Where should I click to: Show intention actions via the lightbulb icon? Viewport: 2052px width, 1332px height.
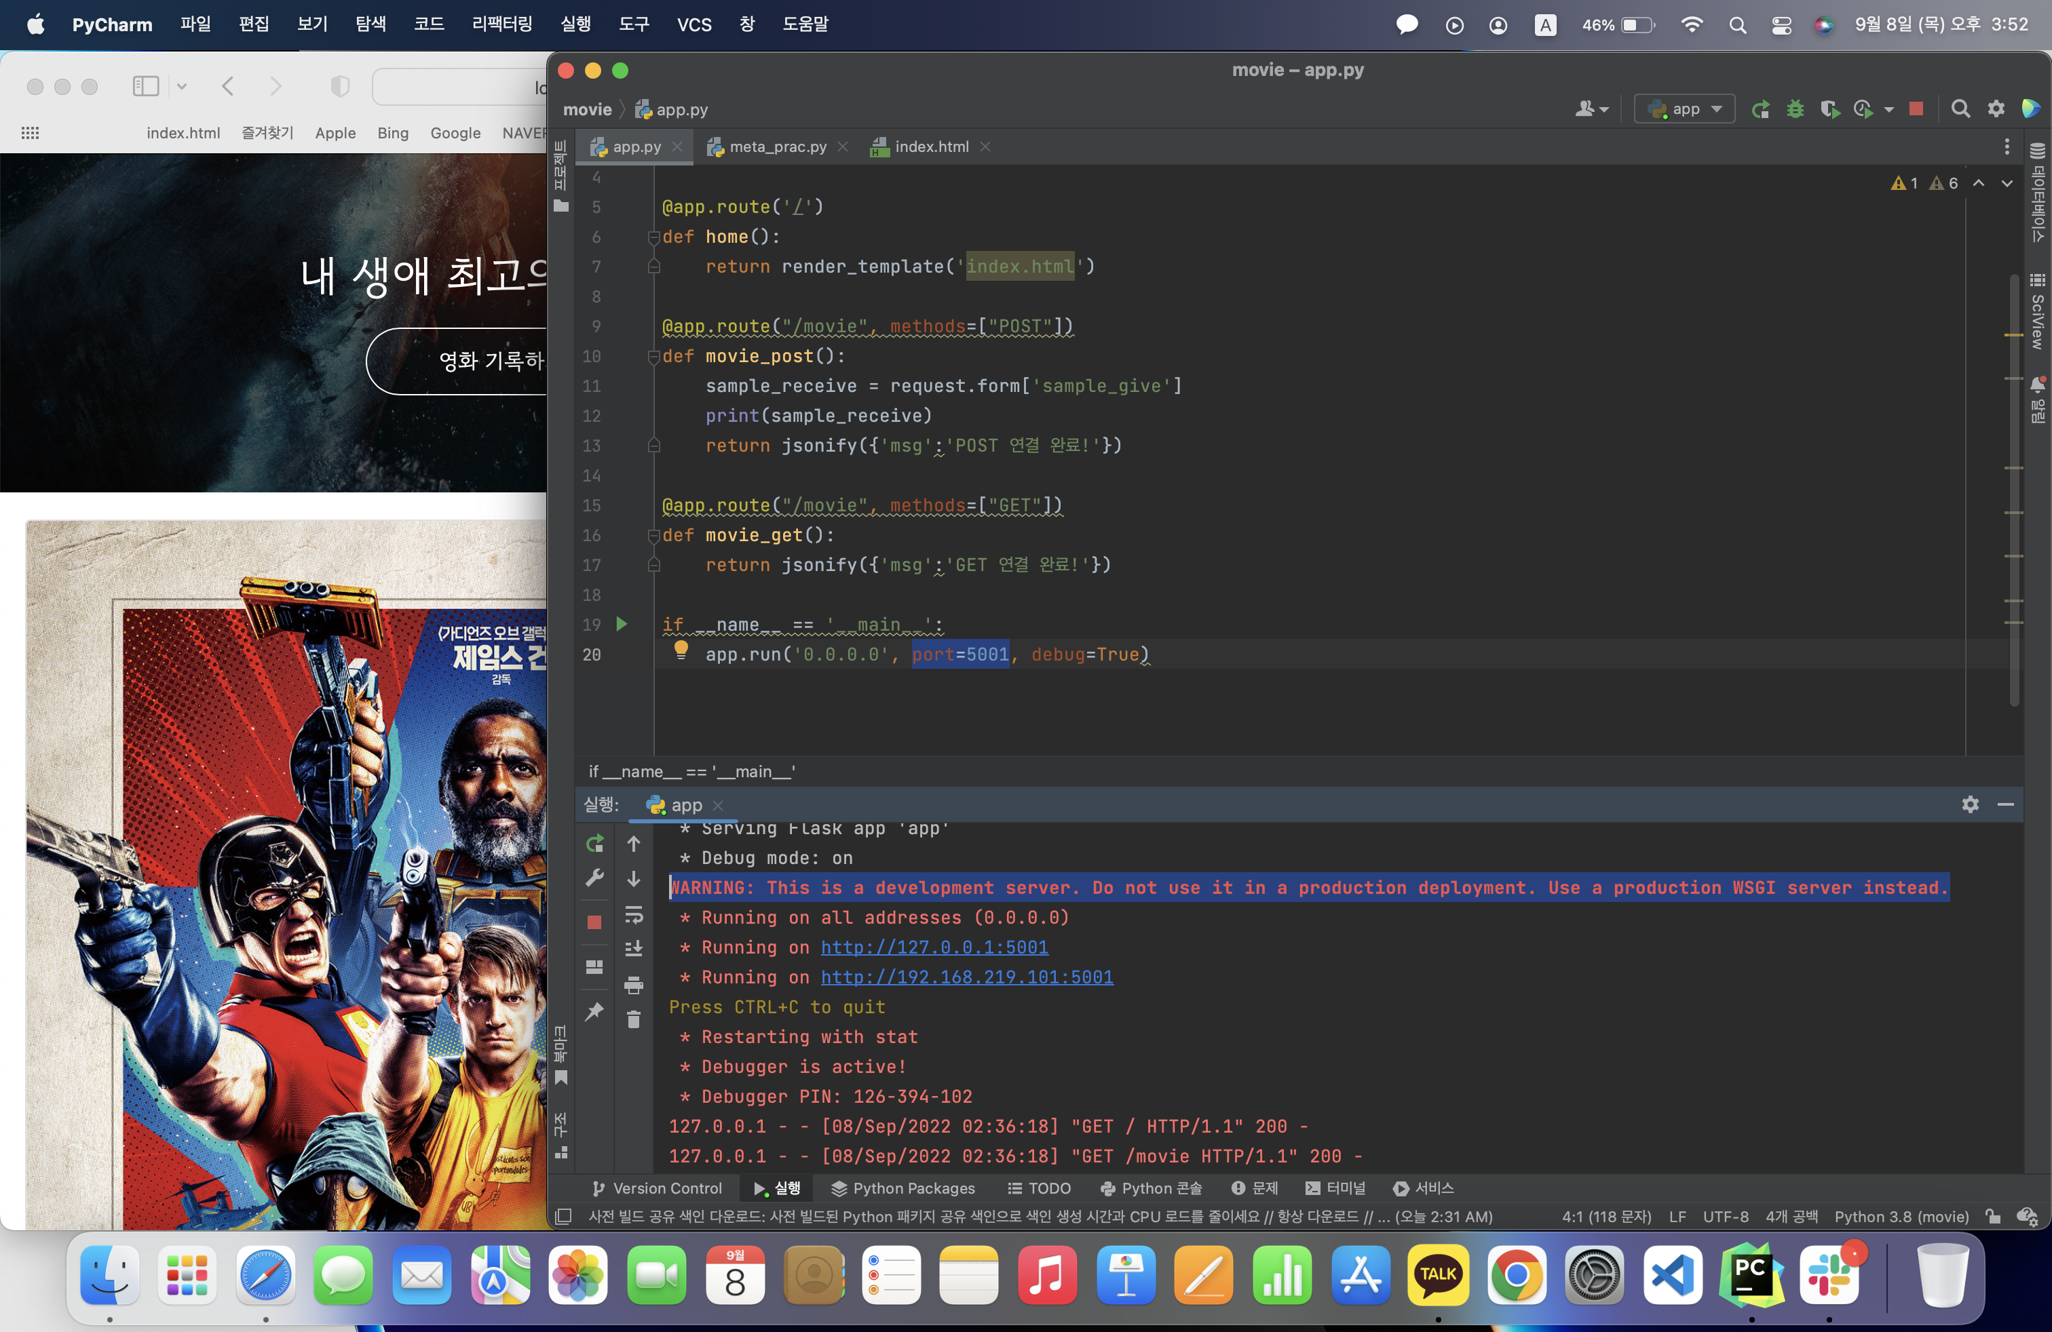pos(681,650)
